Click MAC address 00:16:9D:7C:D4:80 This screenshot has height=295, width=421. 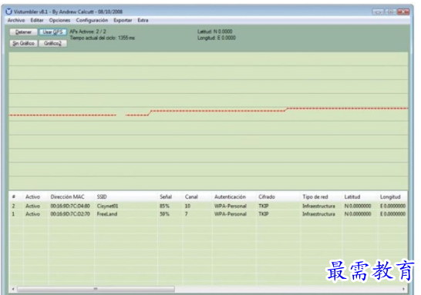[x=70, y=206]
